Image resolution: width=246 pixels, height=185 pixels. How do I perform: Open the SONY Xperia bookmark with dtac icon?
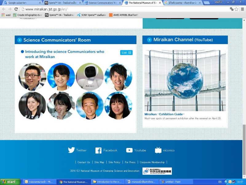coord(92,15)
